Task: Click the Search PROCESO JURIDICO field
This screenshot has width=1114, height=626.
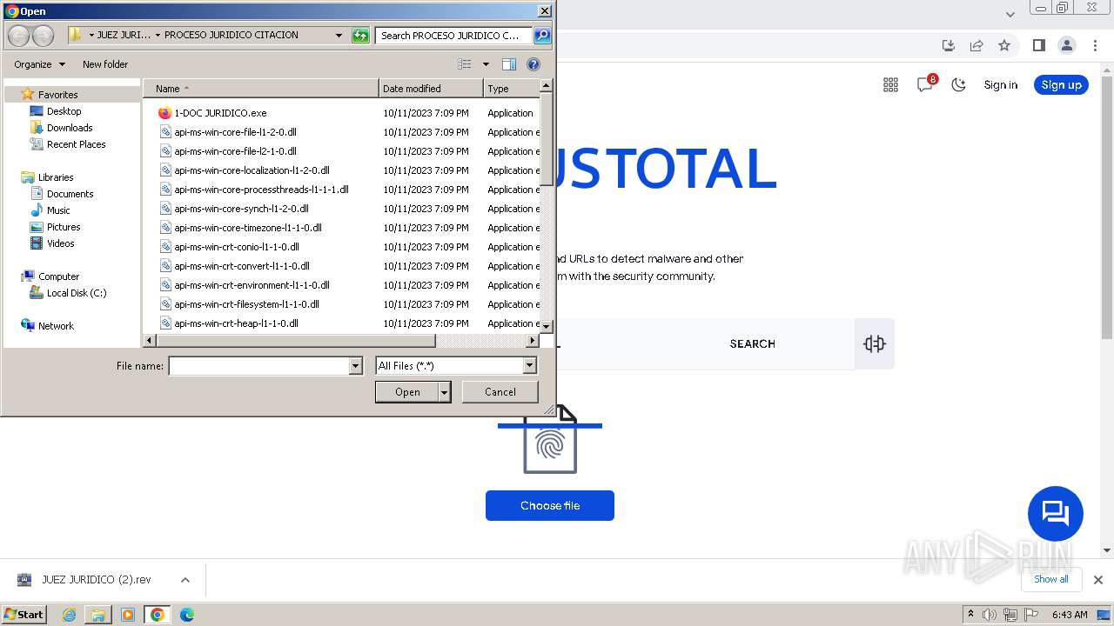Action: (454, 36)
